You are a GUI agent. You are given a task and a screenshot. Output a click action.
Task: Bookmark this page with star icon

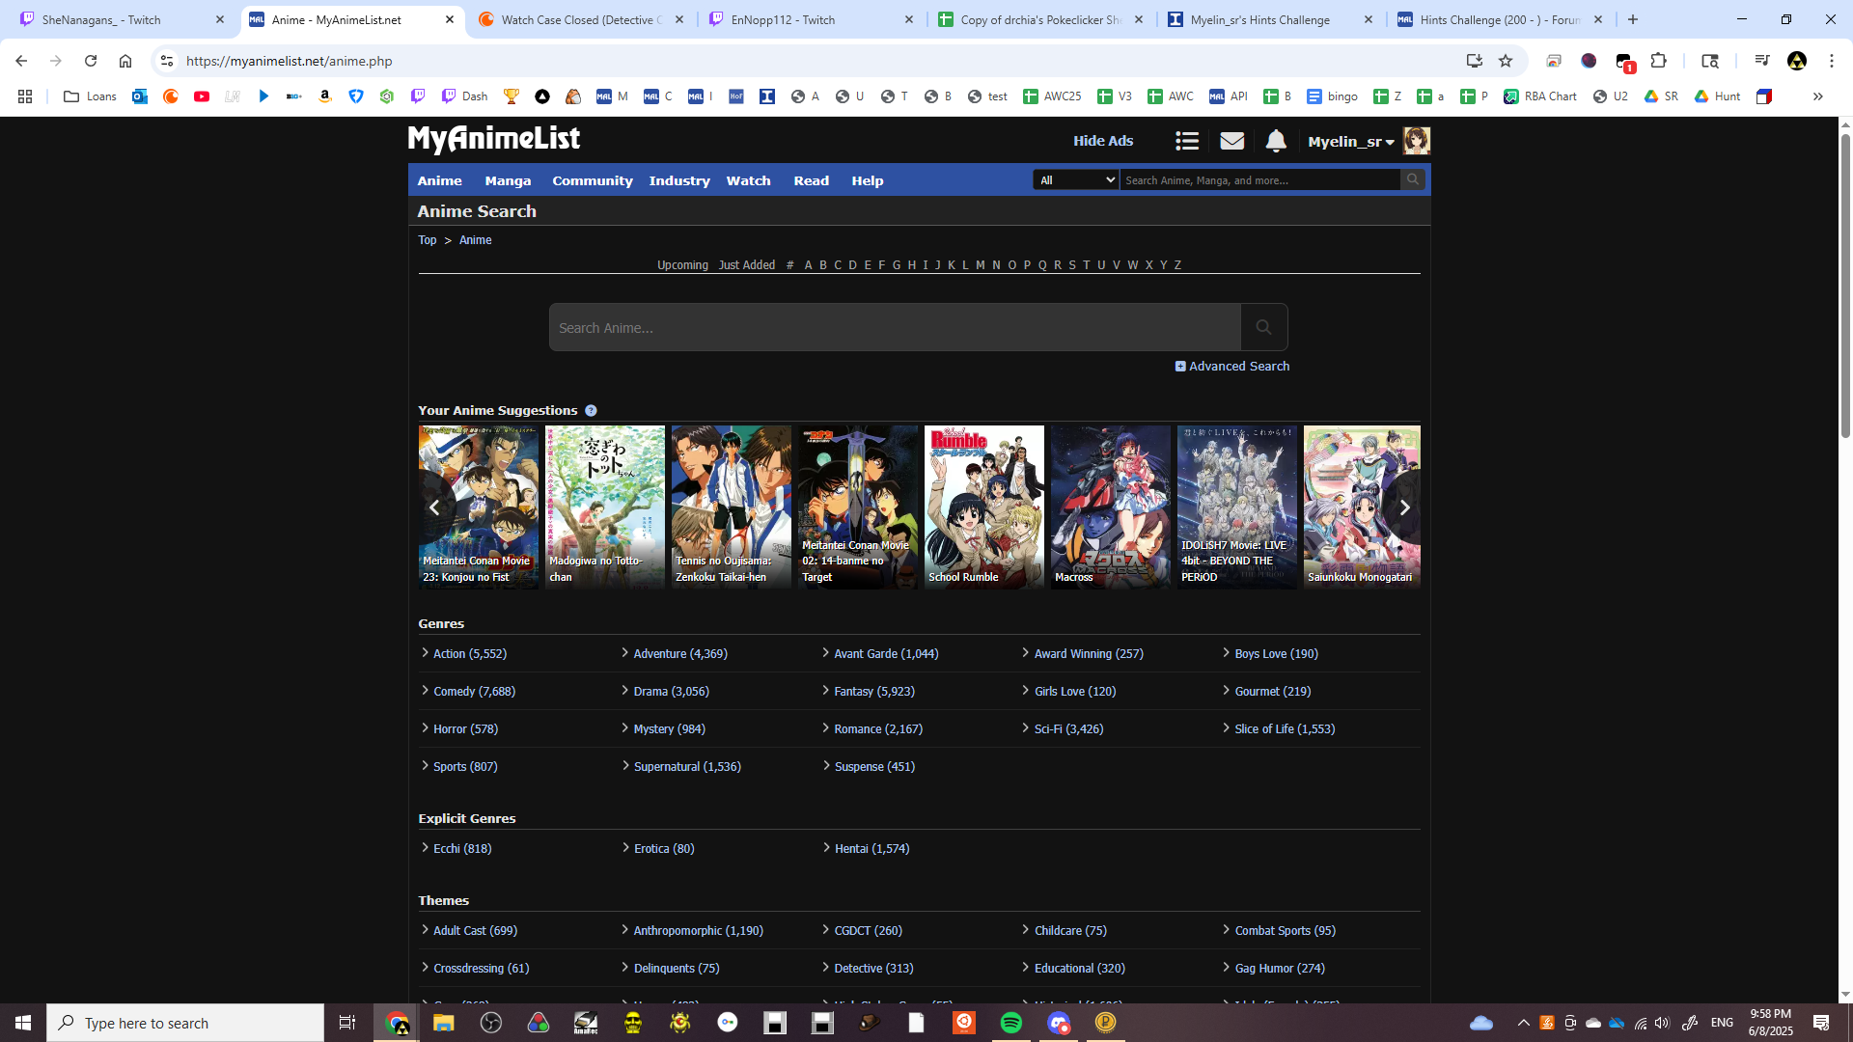(x=1506, y=61)
